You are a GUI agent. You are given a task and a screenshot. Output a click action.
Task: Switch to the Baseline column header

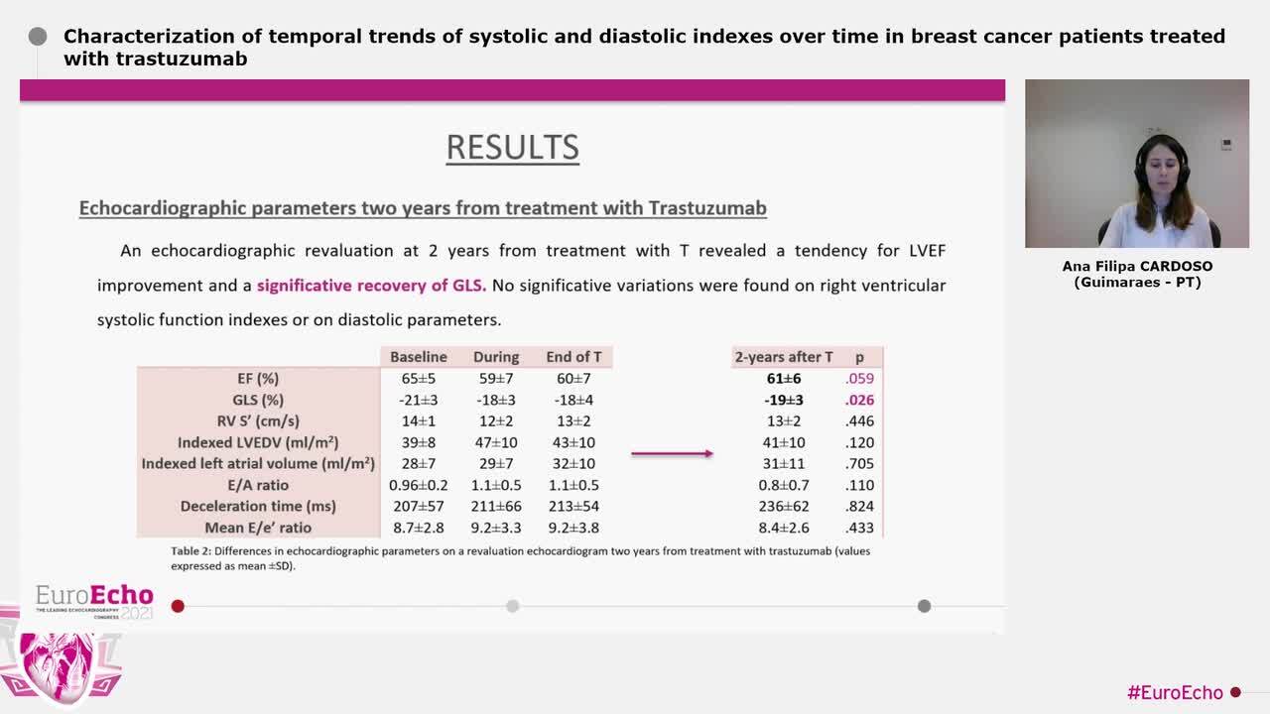[x=418, y=356]
